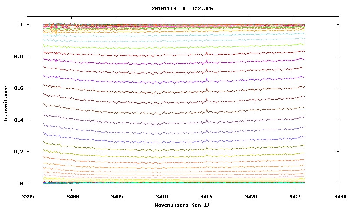348x208 pixels.
Task: Click the y-axis tick label 1
Action: pos(21,25)
